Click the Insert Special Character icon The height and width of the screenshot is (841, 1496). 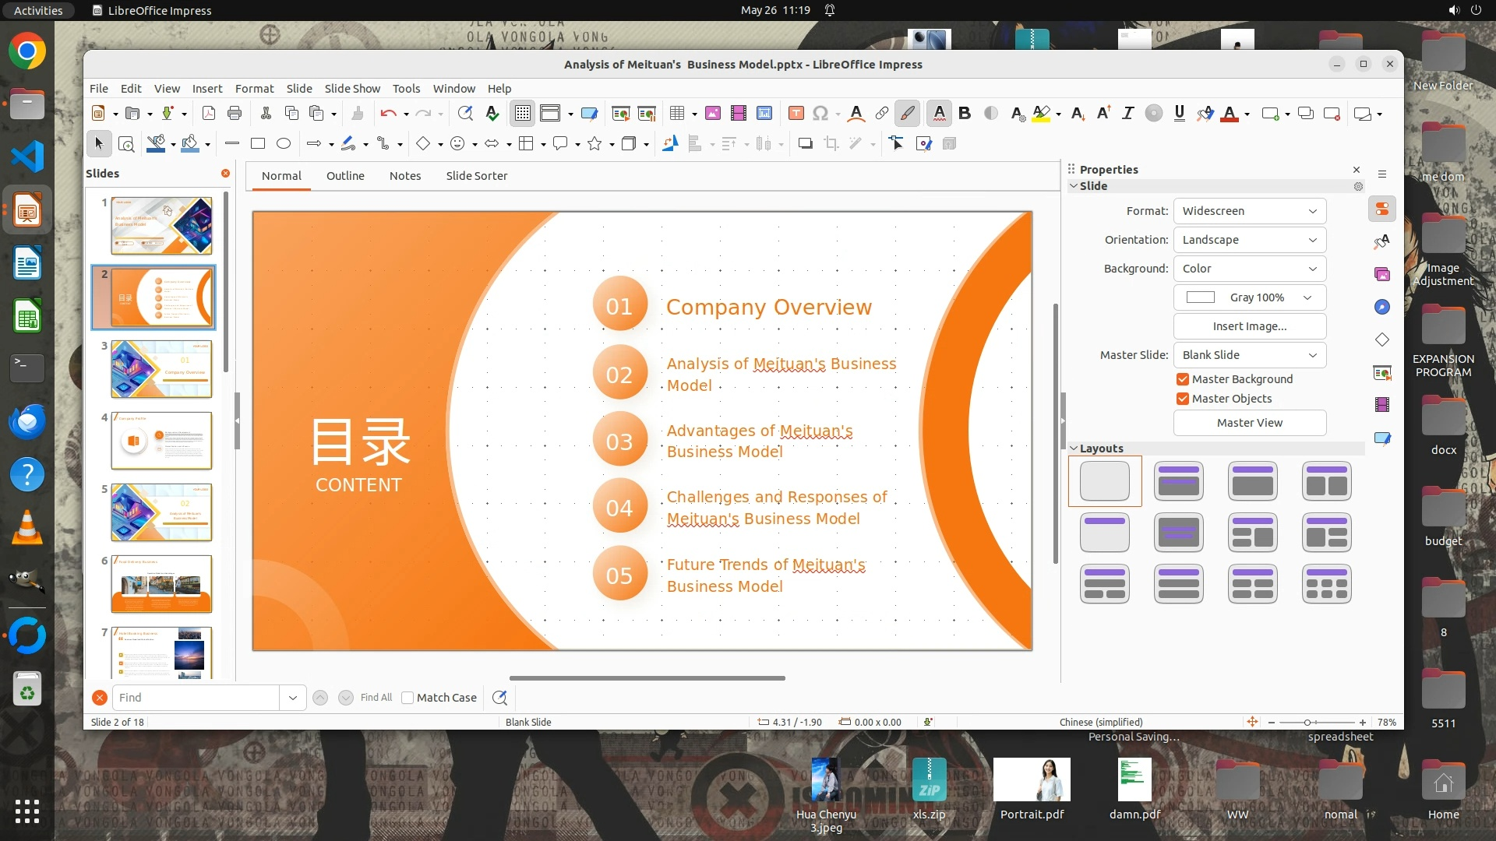coord(820,114)
